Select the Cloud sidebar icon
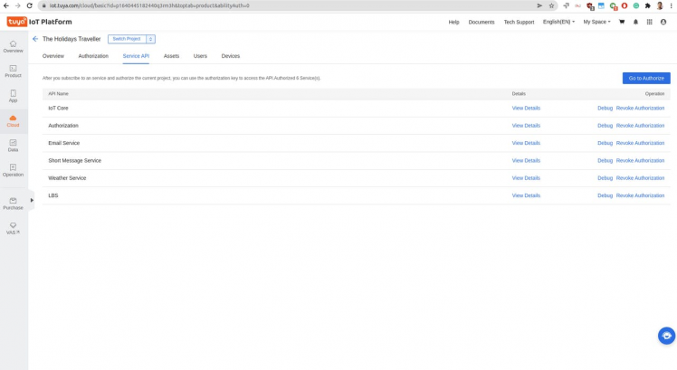 tap(13, 121)
